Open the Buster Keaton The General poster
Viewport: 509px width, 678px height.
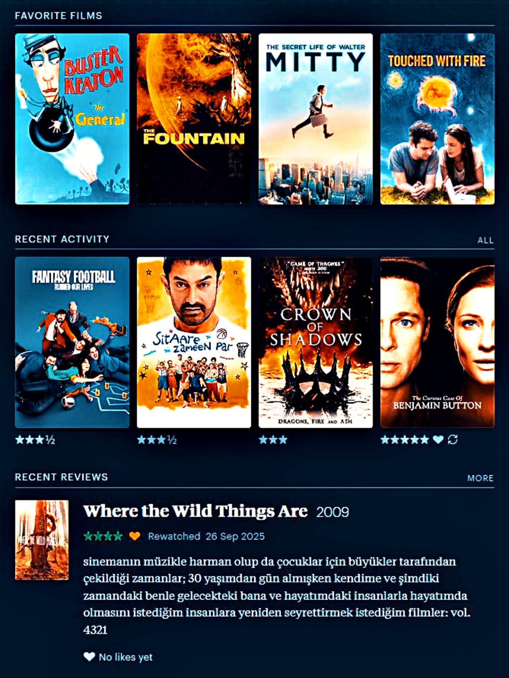click(72, 119)
